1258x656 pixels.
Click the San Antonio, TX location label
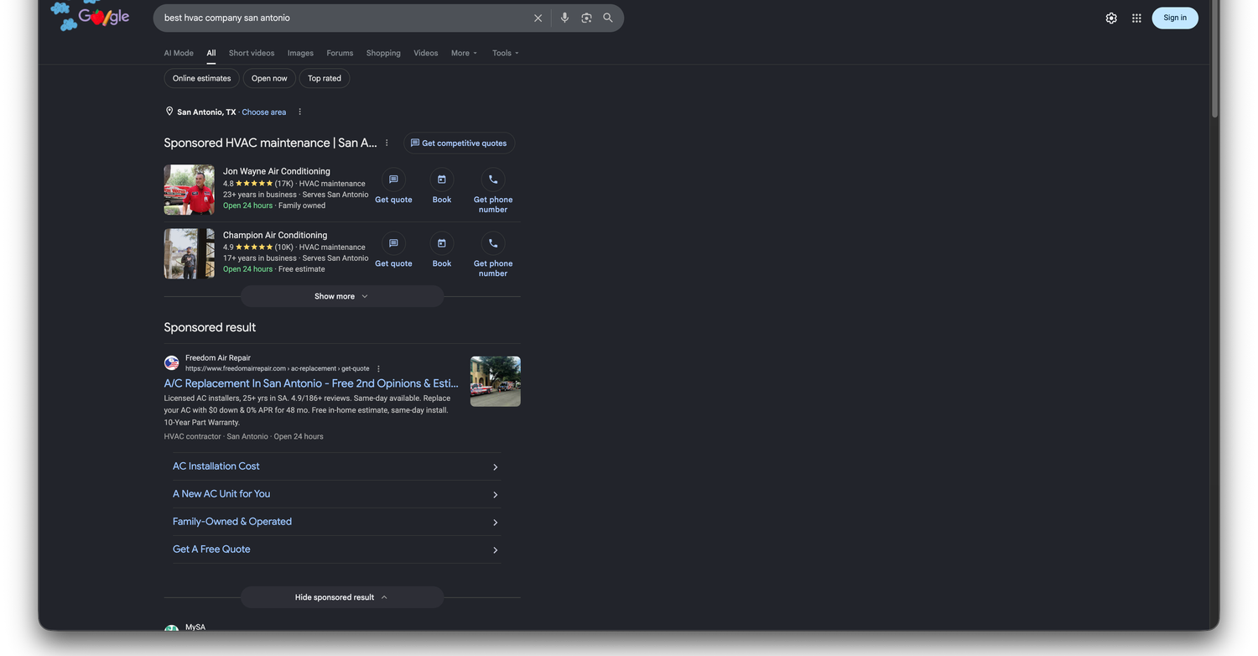[x=206, y=112]
